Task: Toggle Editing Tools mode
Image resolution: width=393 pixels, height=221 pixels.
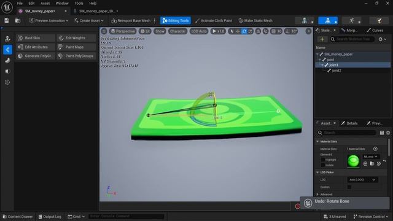Action: point(176,20)
